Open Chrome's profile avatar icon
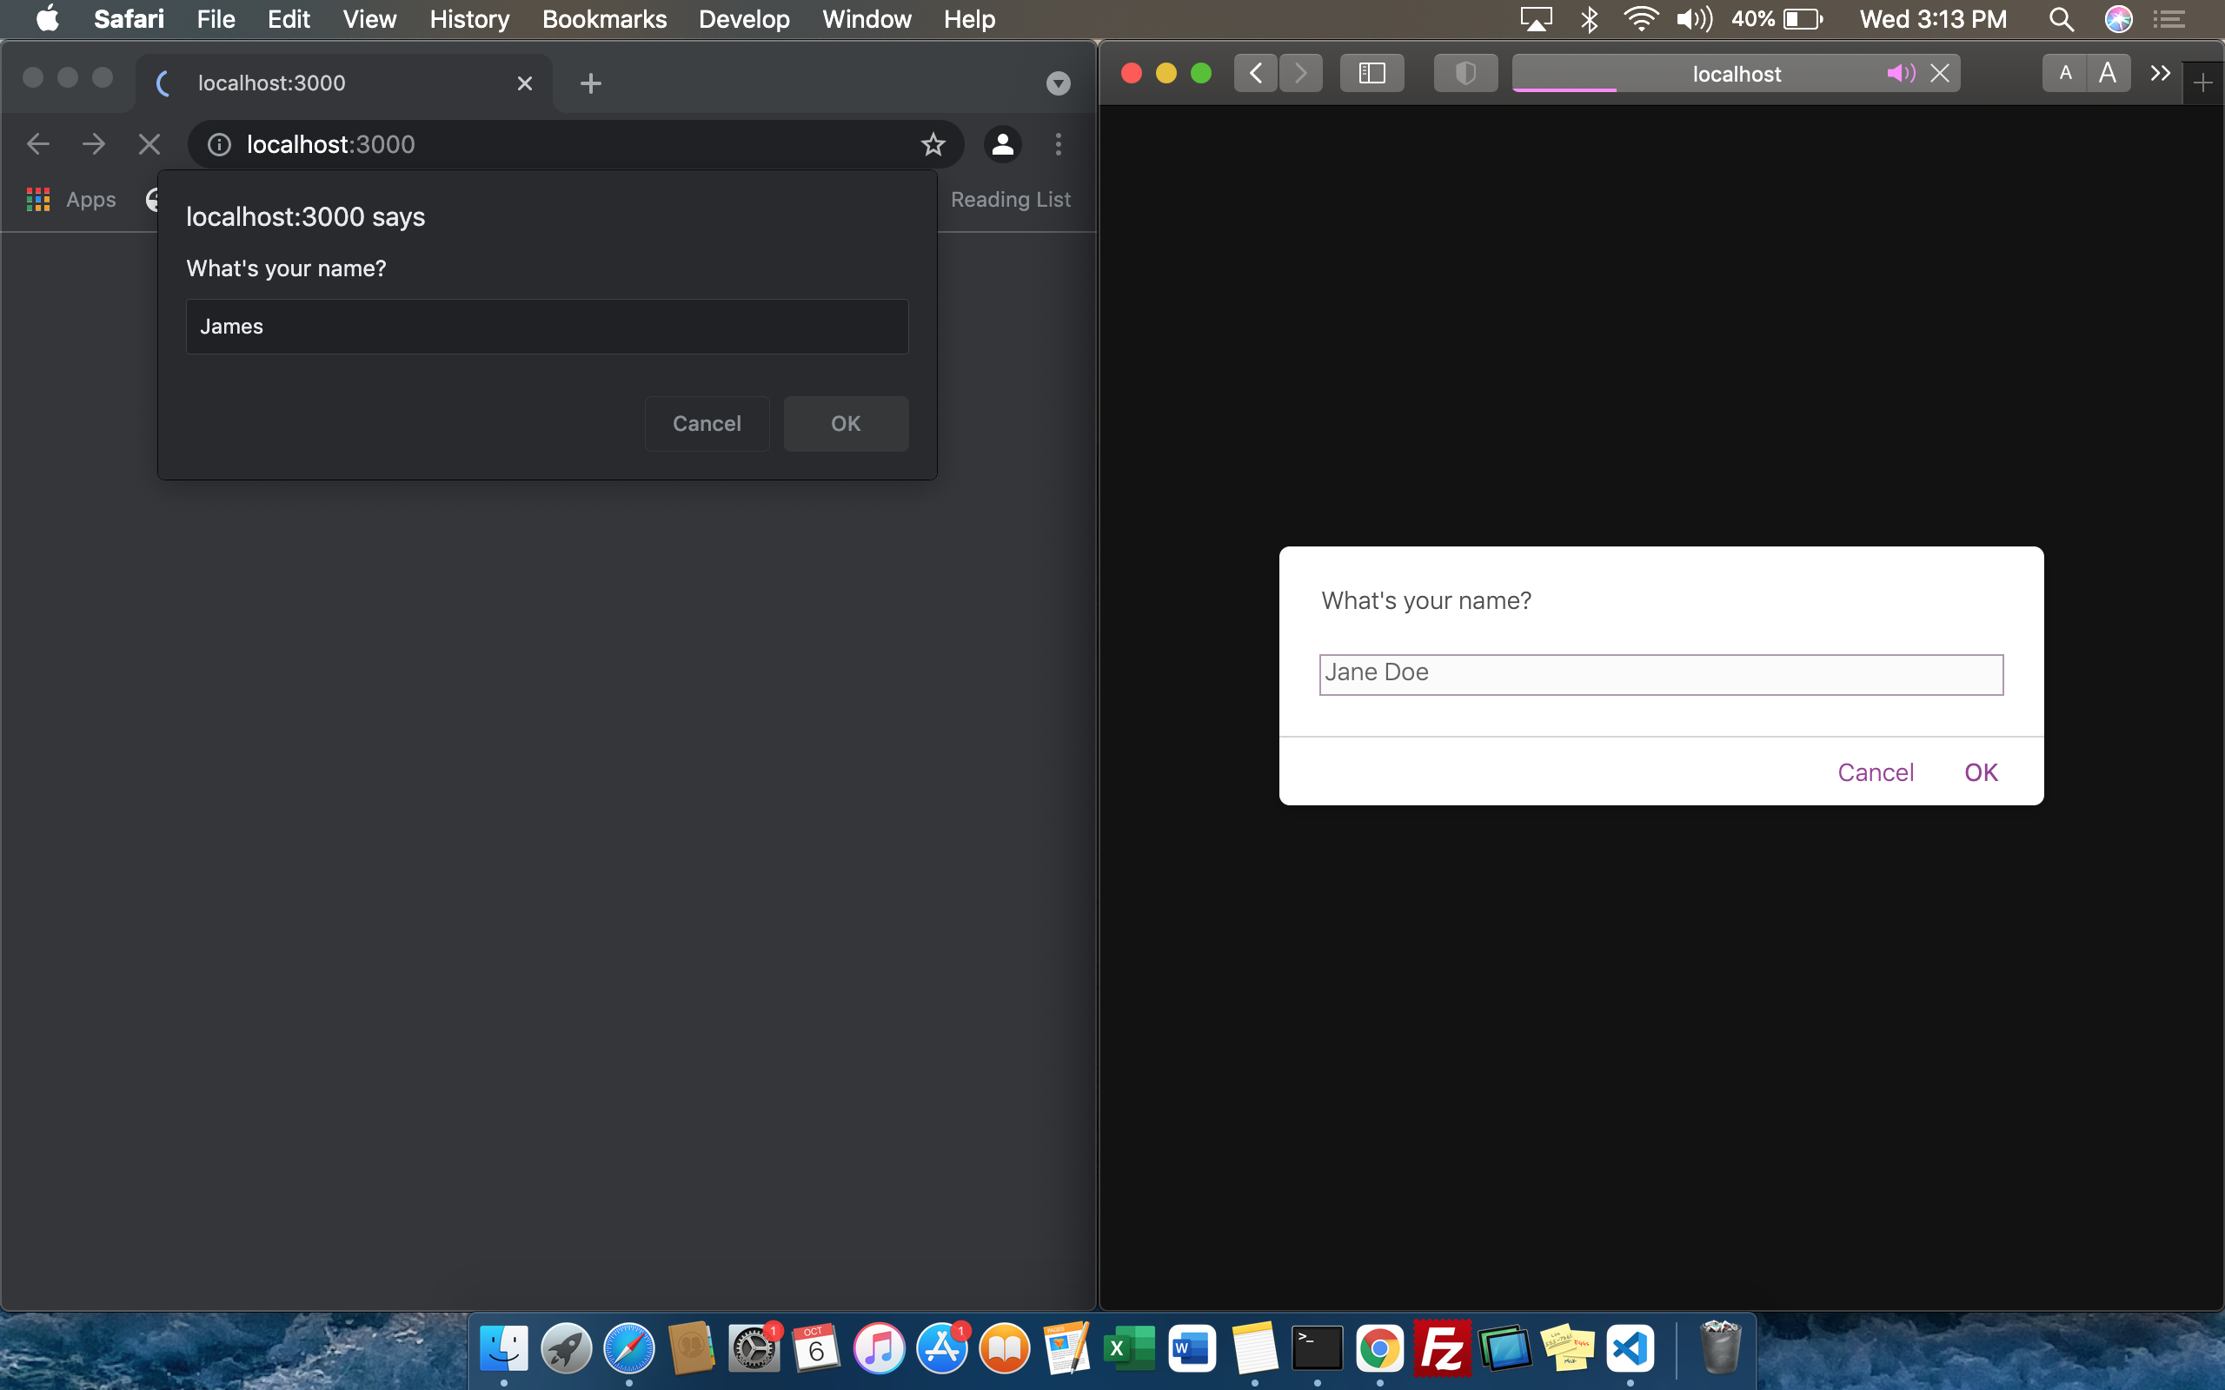2225x1390 pixels. pyautogui.click(x=1001, y=144)
